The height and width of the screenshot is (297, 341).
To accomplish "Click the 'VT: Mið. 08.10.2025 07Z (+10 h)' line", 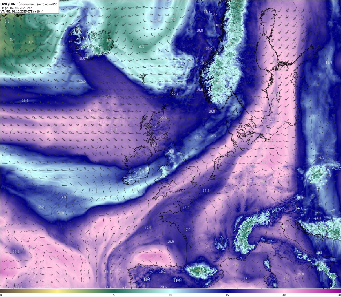I will pyautogui.click(x=22, y=11).
